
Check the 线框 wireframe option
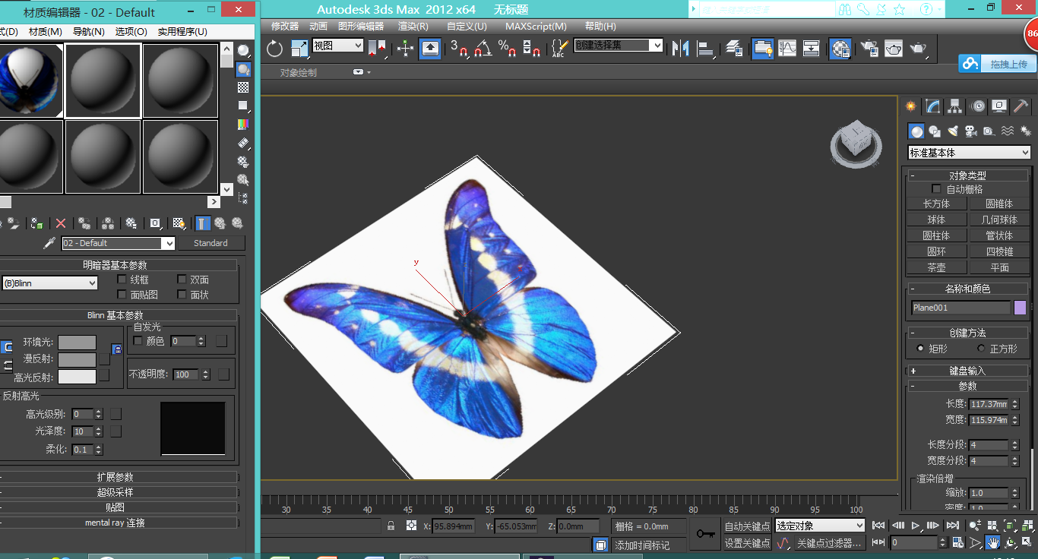click(122, 279)
